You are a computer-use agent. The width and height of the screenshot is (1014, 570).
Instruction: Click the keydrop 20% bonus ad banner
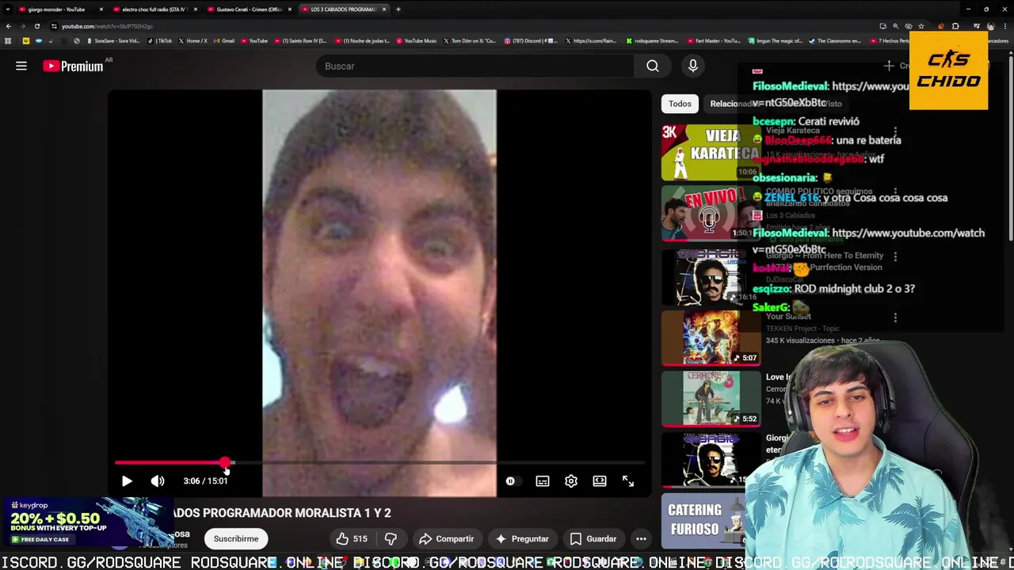point(86,522)
